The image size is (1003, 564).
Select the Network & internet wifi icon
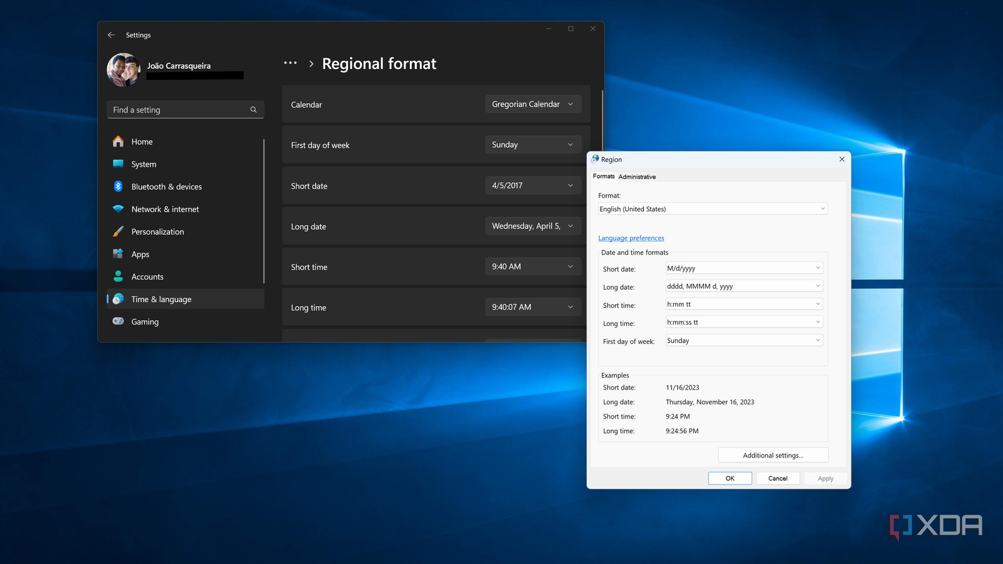point(118,209)
